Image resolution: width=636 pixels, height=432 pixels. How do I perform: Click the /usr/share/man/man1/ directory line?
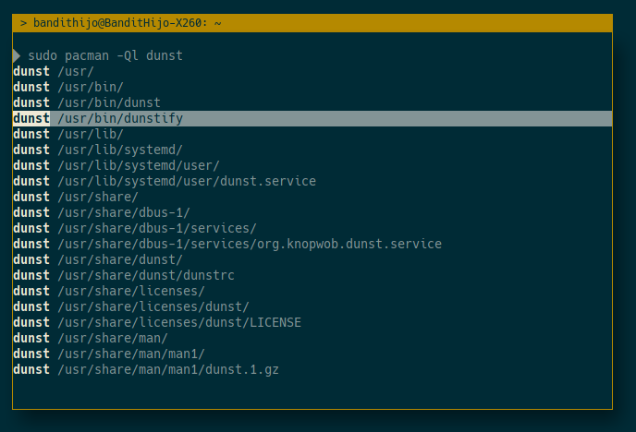click(130, 354)
